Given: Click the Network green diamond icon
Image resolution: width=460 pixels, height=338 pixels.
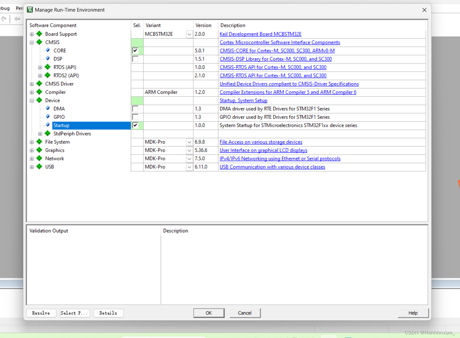Looking at the screenshot, I should (x=39, y=158).
